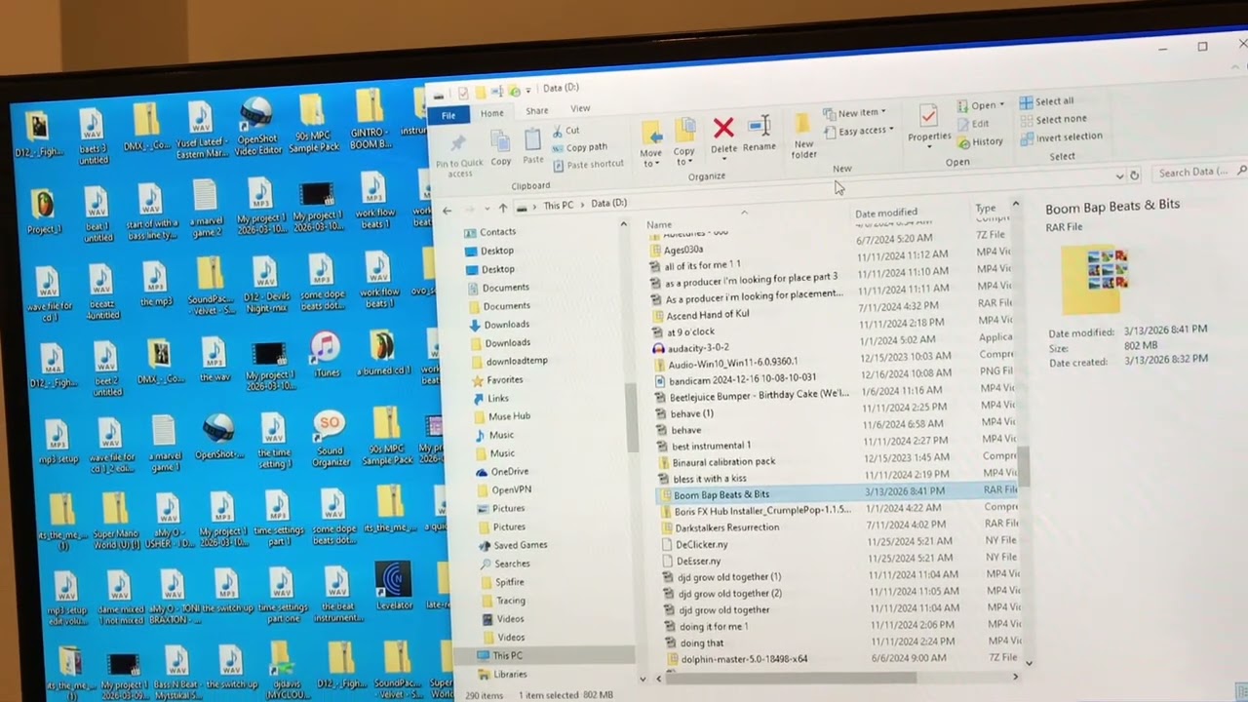This screenshot has width=1248, height=702.
Task: Select the Project_1 desktop icon
Action: tap(44, 213)
